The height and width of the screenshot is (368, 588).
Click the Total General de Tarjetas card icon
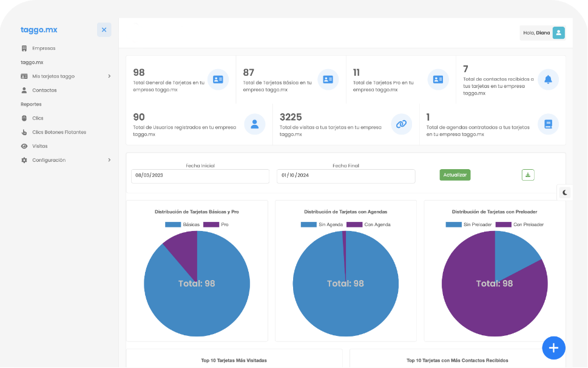click(x=218, y=79)
